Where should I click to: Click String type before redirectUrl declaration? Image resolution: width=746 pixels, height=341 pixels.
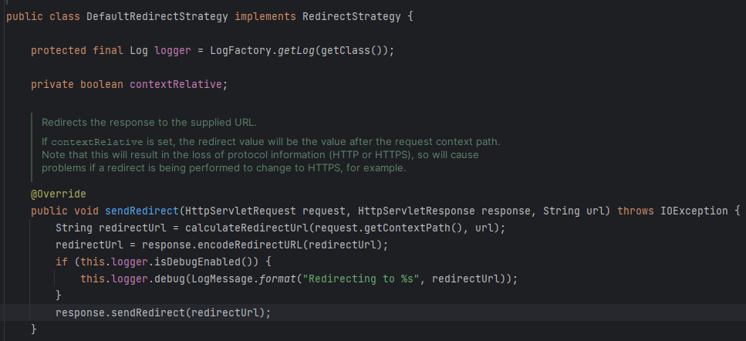click(74, 228)
